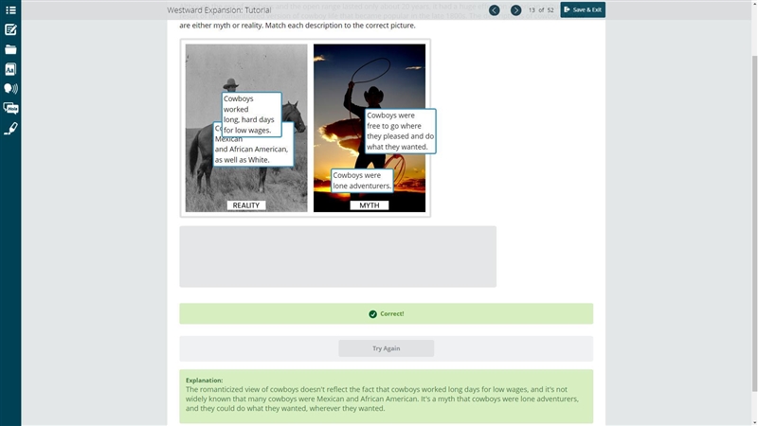758x426 pixels.
Task: Open the folder icon in sidebar
Action: point(10,49)
